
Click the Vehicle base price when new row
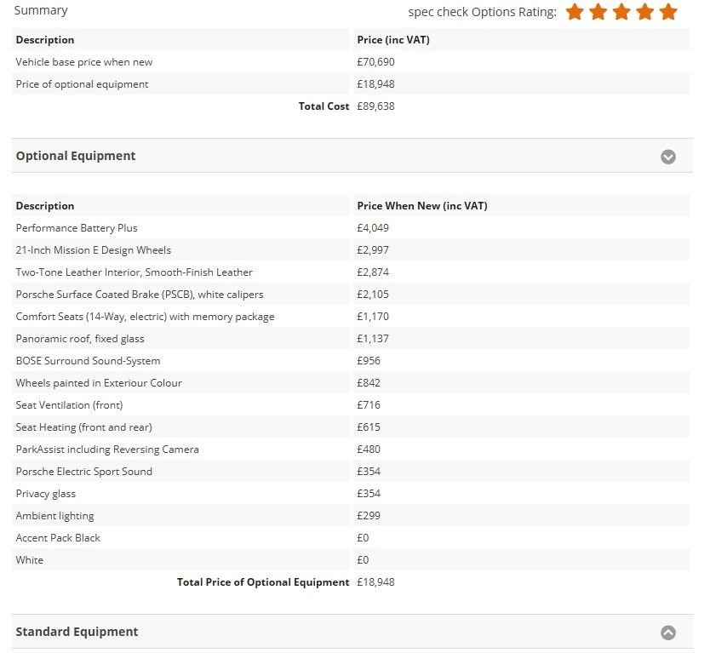(x=84, y=62)
